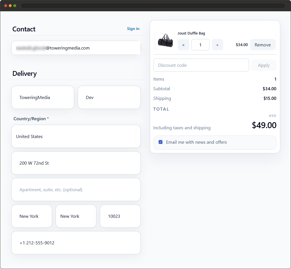Click the phone number field +1 212-555-9012

76,243
